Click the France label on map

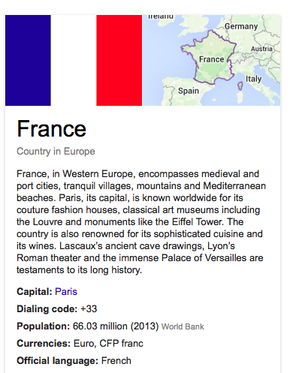click(212, 59)
